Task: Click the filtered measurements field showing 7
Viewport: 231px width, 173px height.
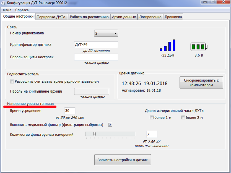Action: (152, 134)
